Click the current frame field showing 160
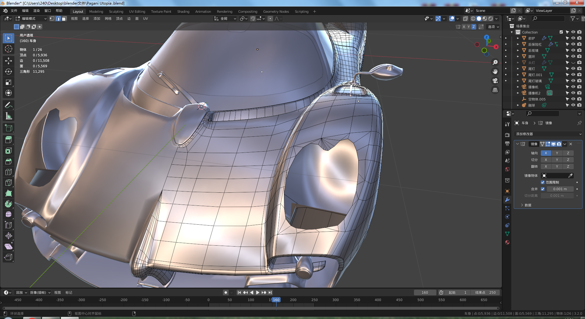Screen dimensions: 585x319 (x=425, y=293)
